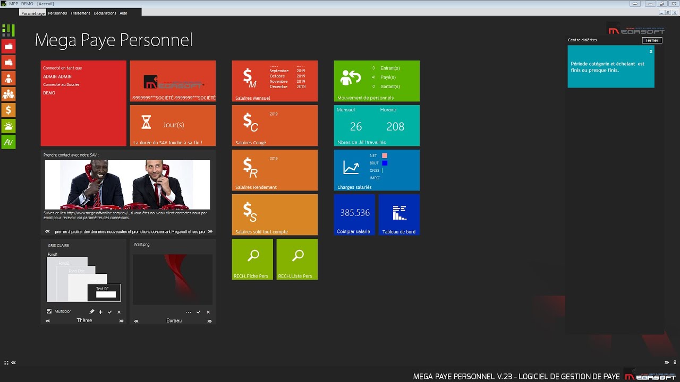
Task: Open the single person sidebar icon
Action: click(8, 78)
